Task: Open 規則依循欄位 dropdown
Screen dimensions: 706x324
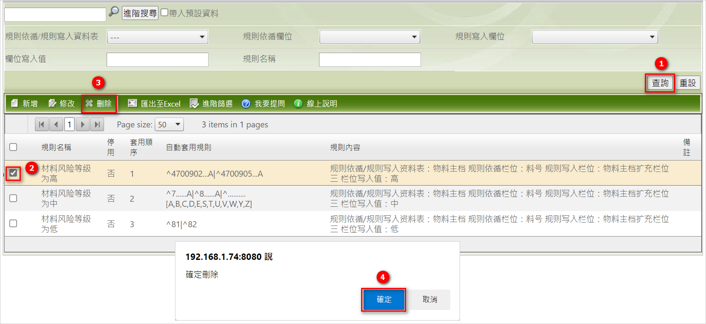Action: (370, 37)
